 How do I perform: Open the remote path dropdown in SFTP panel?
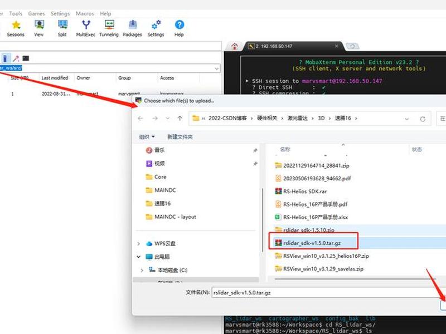(217, 68)
